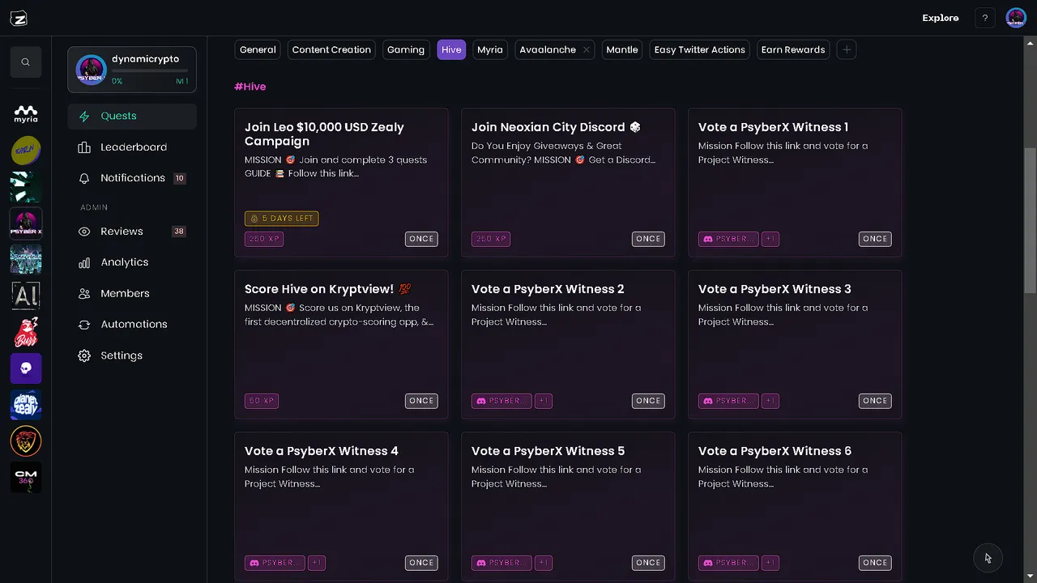This screenshot has width=1037, height=583.
Task: Open Automations in the admin menu
Action: pos(132,325)
